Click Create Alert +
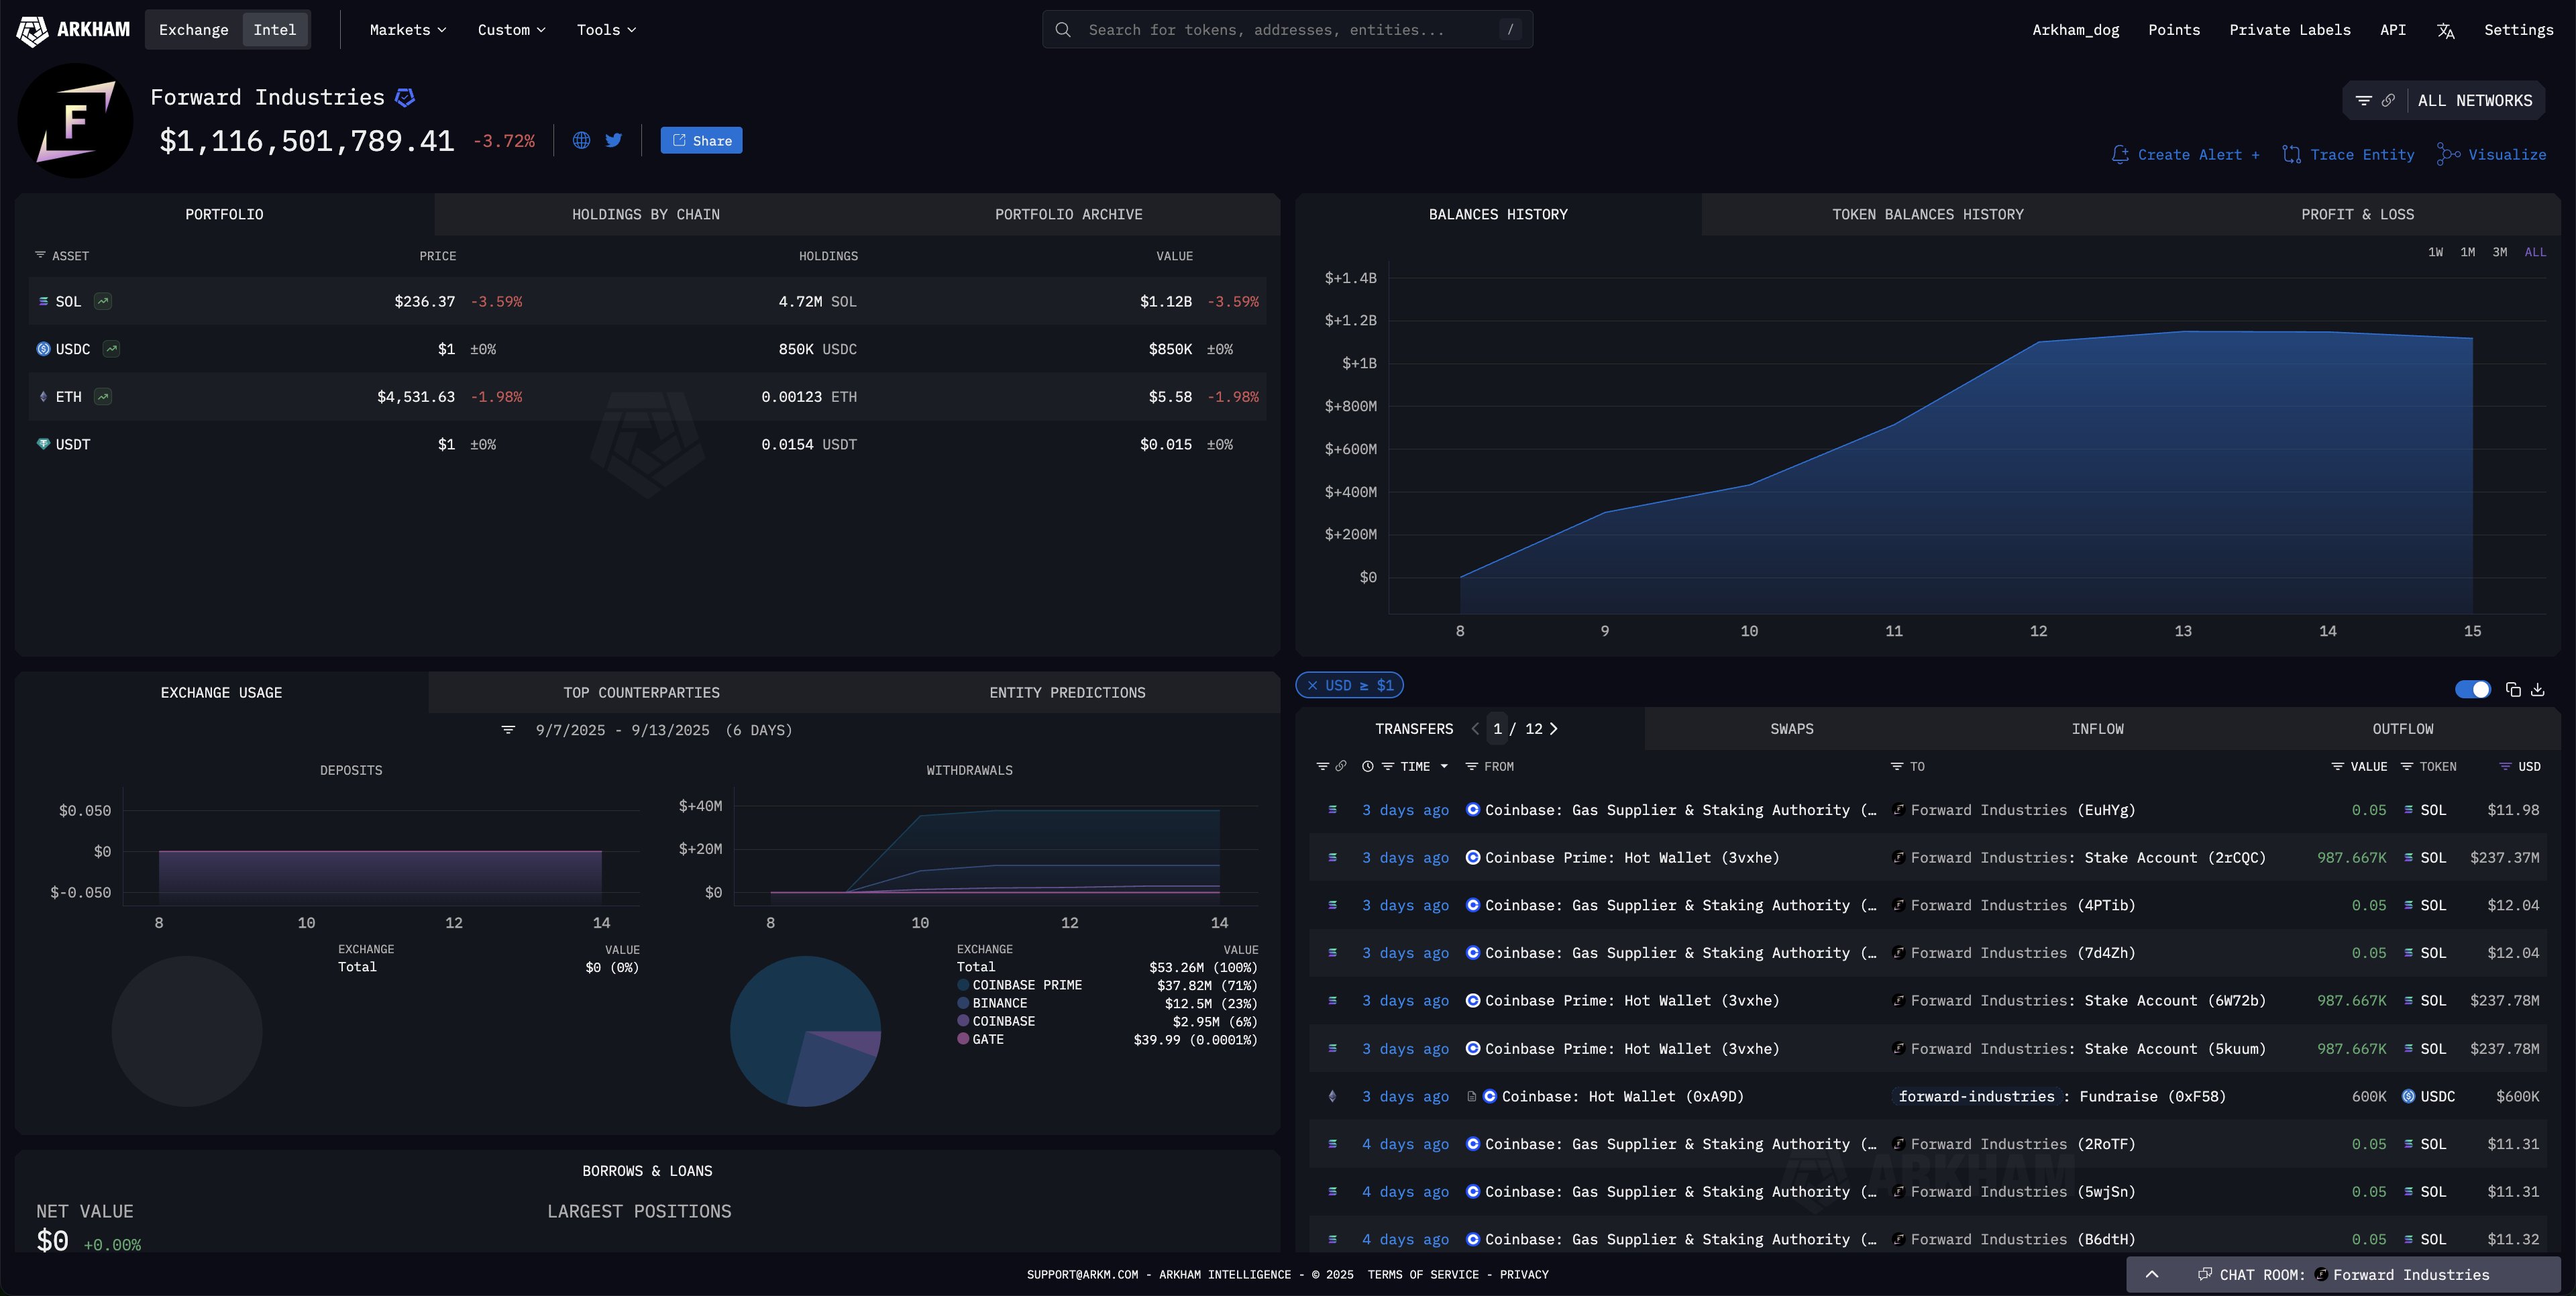The image size is (2576, 1296). coord(2185,154)
